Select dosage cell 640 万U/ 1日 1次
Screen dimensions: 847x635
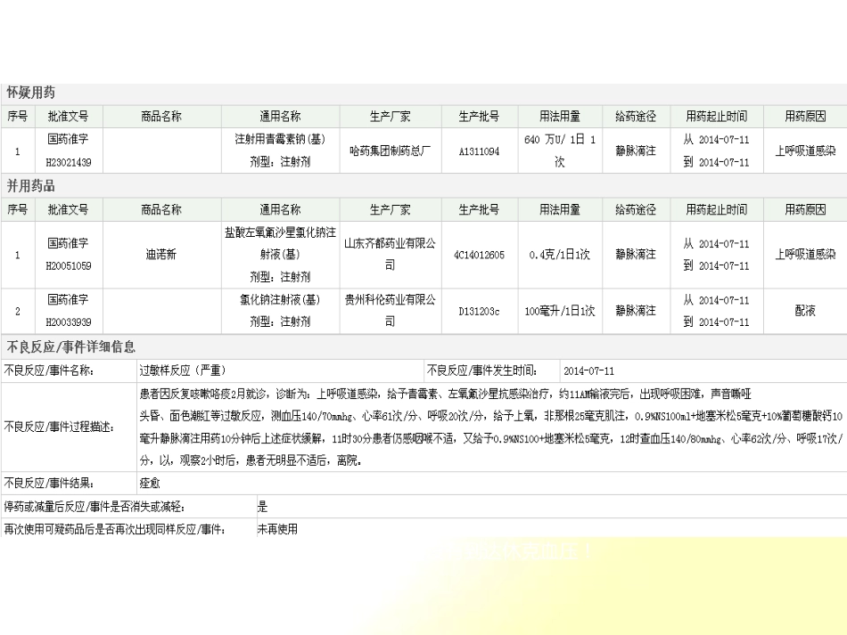(x=560, y=151)
